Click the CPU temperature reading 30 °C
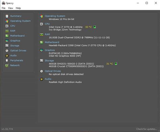160x132 pixels. [88, 27]
